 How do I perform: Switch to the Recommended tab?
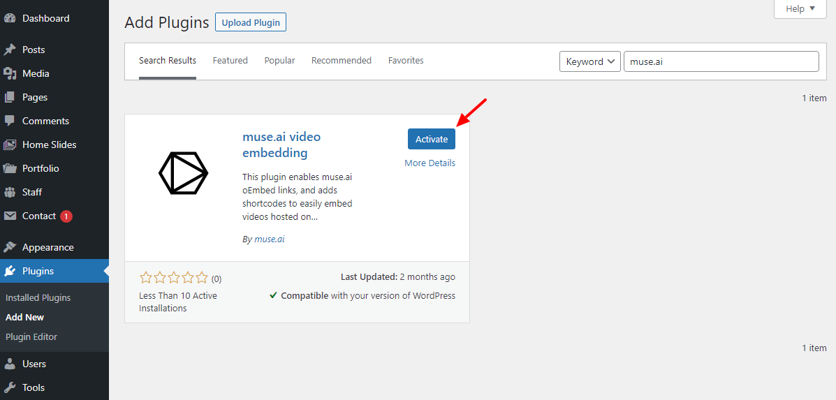pyautogui.click(x=342, y=61)
